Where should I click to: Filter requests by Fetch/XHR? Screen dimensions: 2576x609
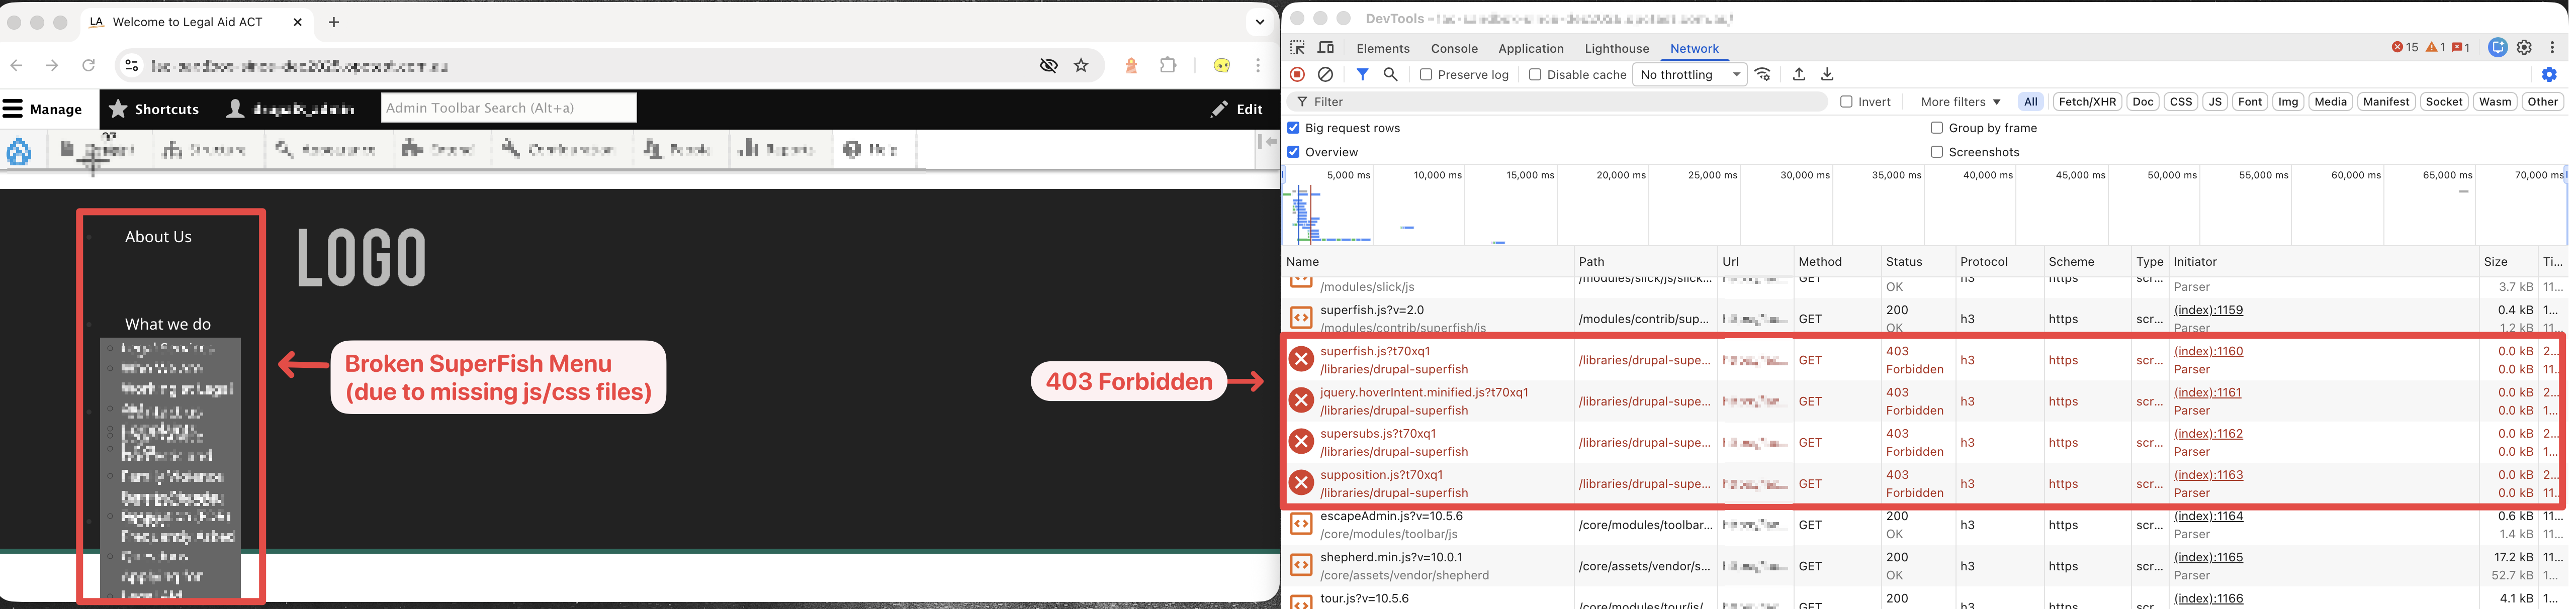click(2087, 101)
